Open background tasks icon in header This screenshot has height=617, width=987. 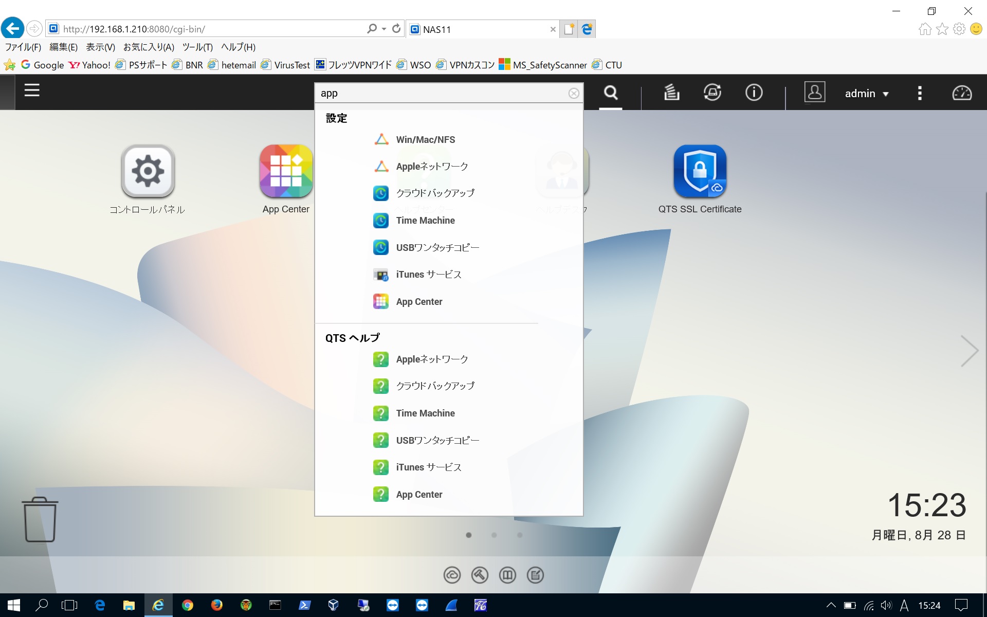click(x=671, y=93)
